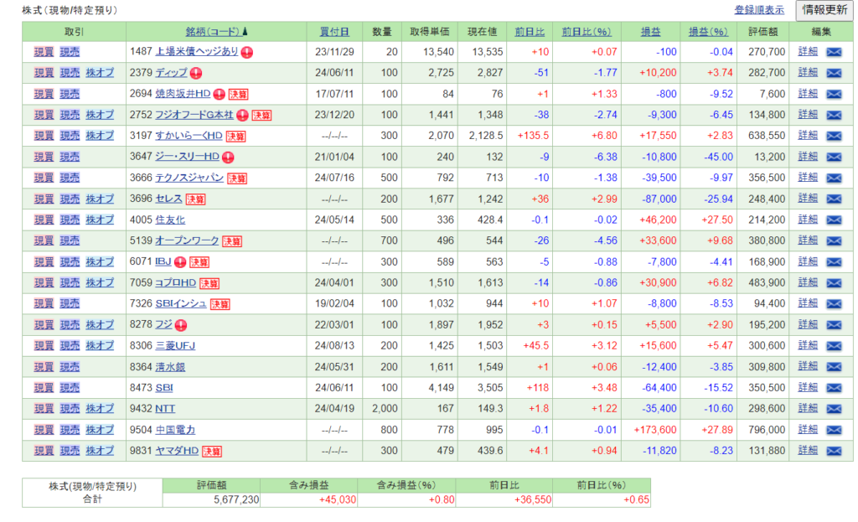
Task: Sort by the 損益 column header
Action: click(650, 32)
